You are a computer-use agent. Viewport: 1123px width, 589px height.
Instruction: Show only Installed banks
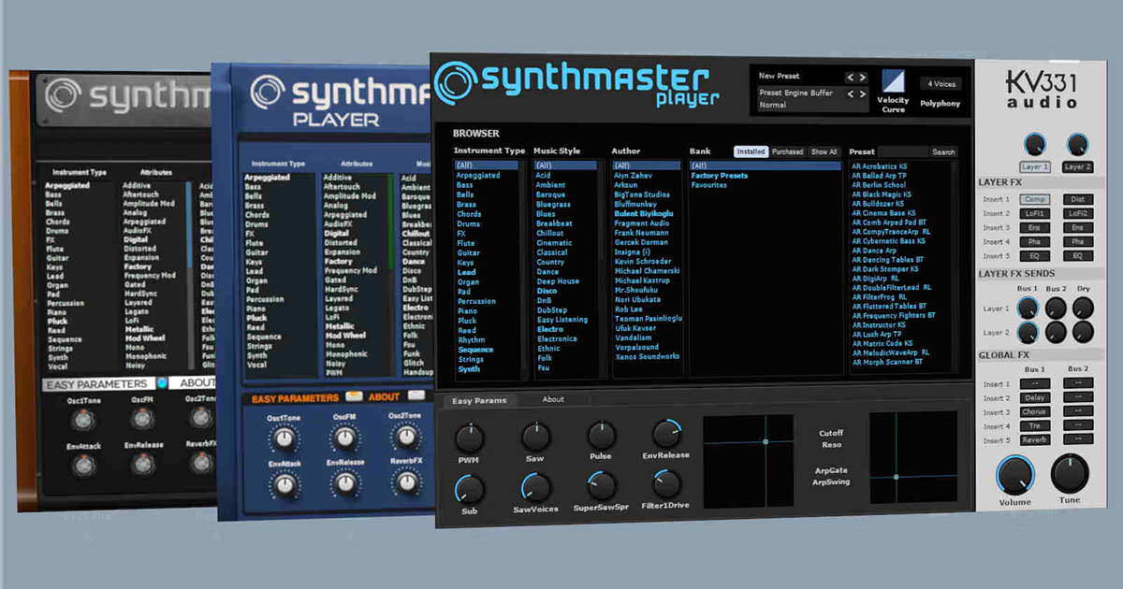coord(751,151)
